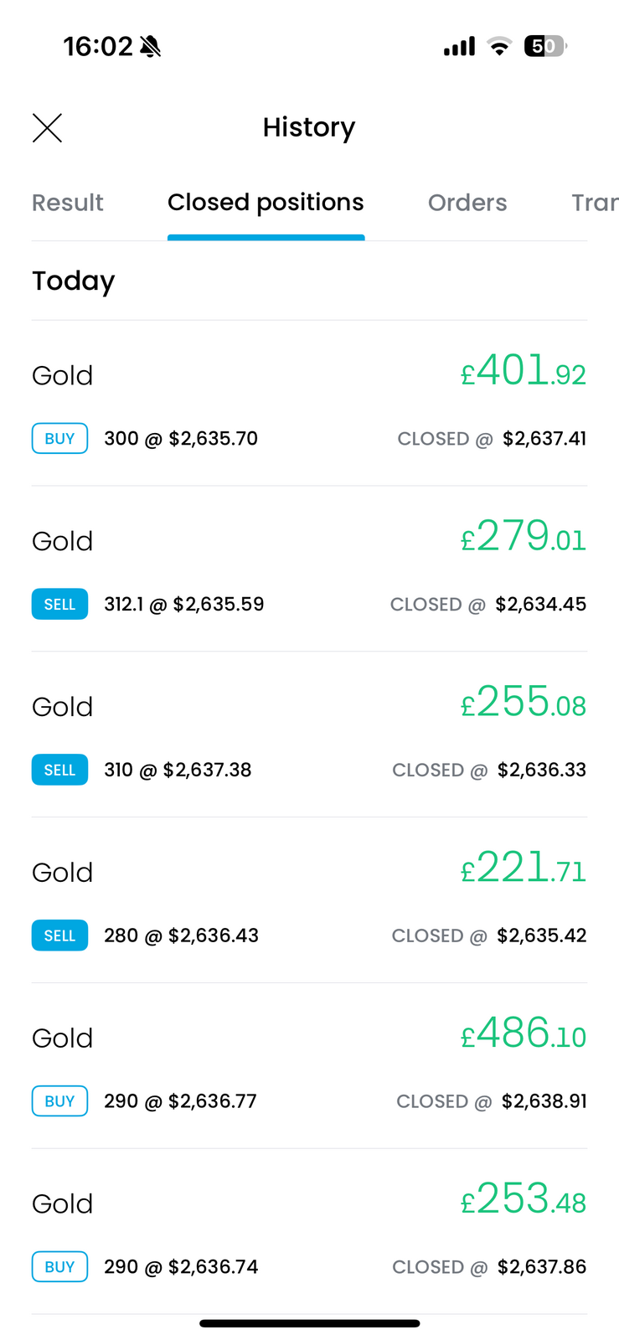Tap the muted bell icon in status bar

(x=151, y=46)
